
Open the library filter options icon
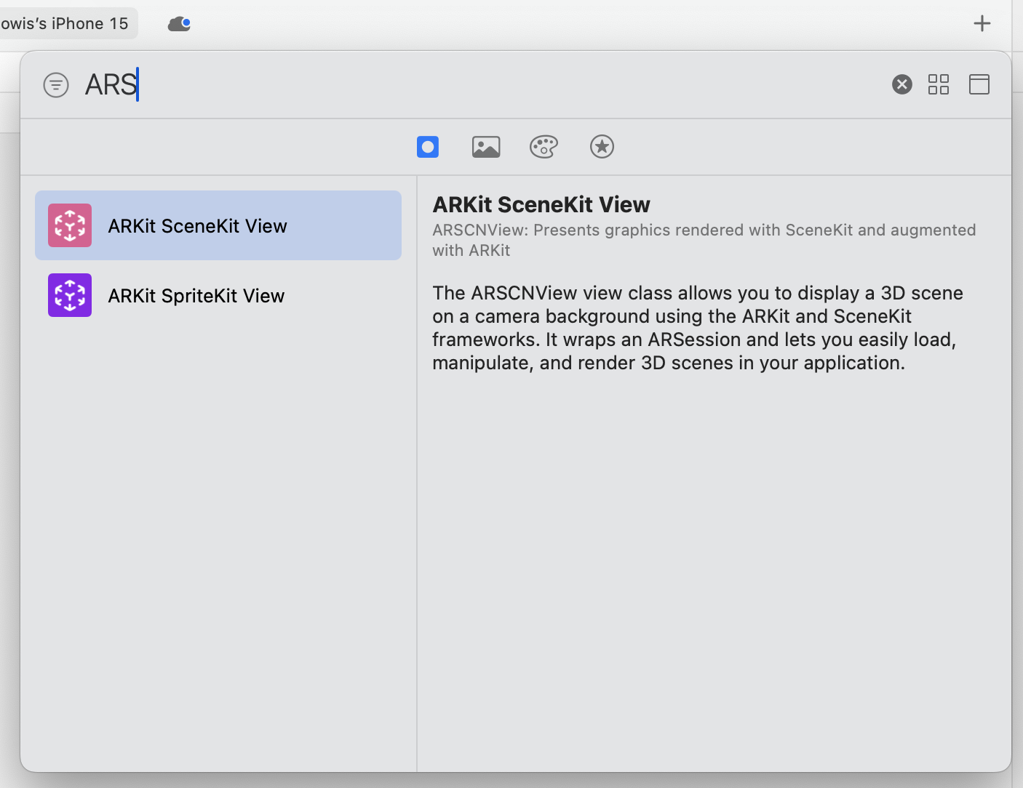(56, 85)
